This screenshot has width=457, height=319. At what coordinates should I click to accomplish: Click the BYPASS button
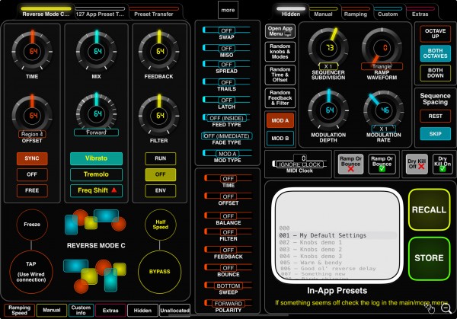click(159, 272)
